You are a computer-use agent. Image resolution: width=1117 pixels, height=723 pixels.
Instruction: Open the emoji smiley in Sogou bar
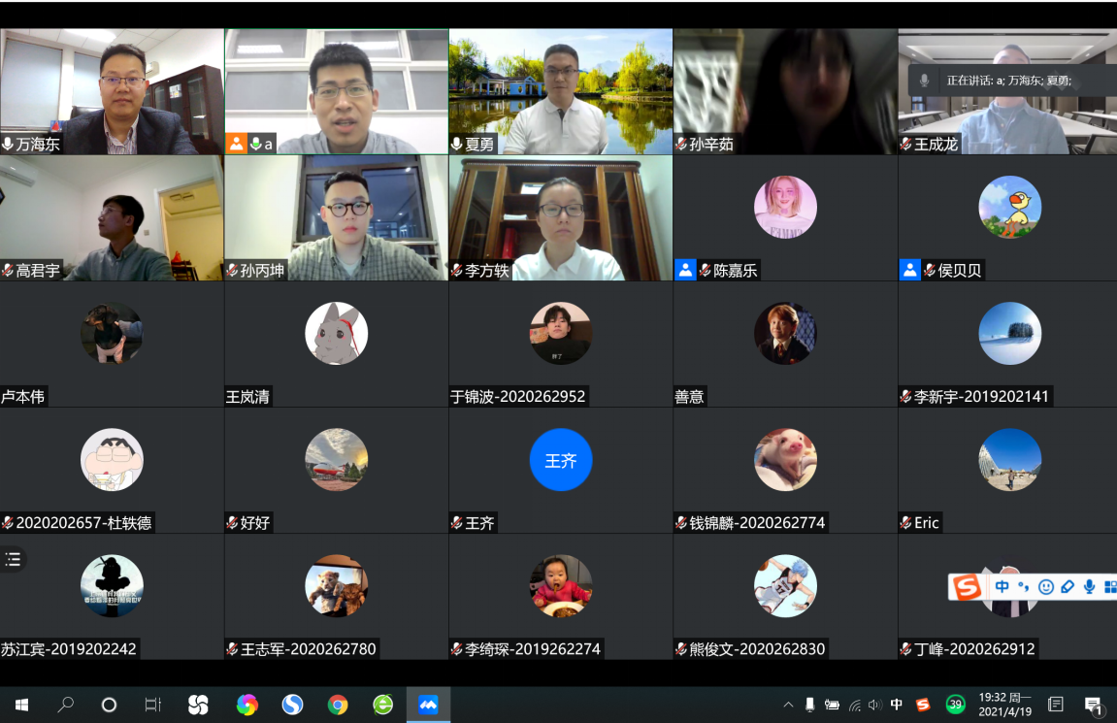pos(1045,587)
